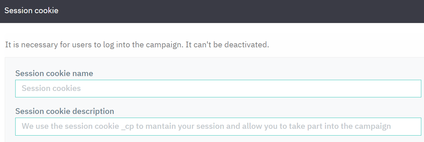Click the 'Session cookie' header title
Image resolution: width=424 pixels, height=142 pixels.
[x=31, y=10]
